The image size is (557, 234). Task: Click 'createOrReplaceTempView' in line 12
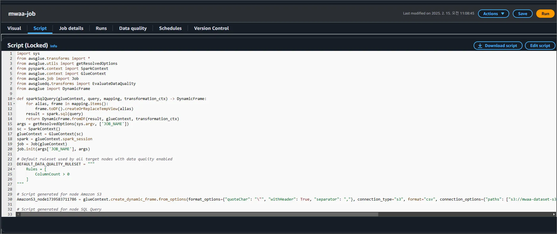click(91, 109)
